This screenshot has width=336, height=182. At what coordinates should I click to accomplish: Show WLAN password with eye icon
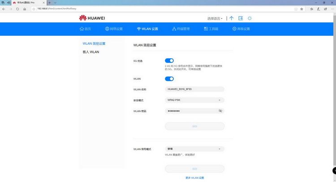(x=220, y=111)
